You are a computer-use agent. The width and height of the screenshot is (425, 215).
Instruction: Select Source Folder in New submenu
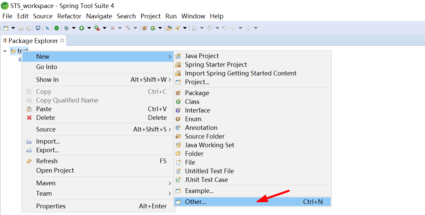point(252,136)
